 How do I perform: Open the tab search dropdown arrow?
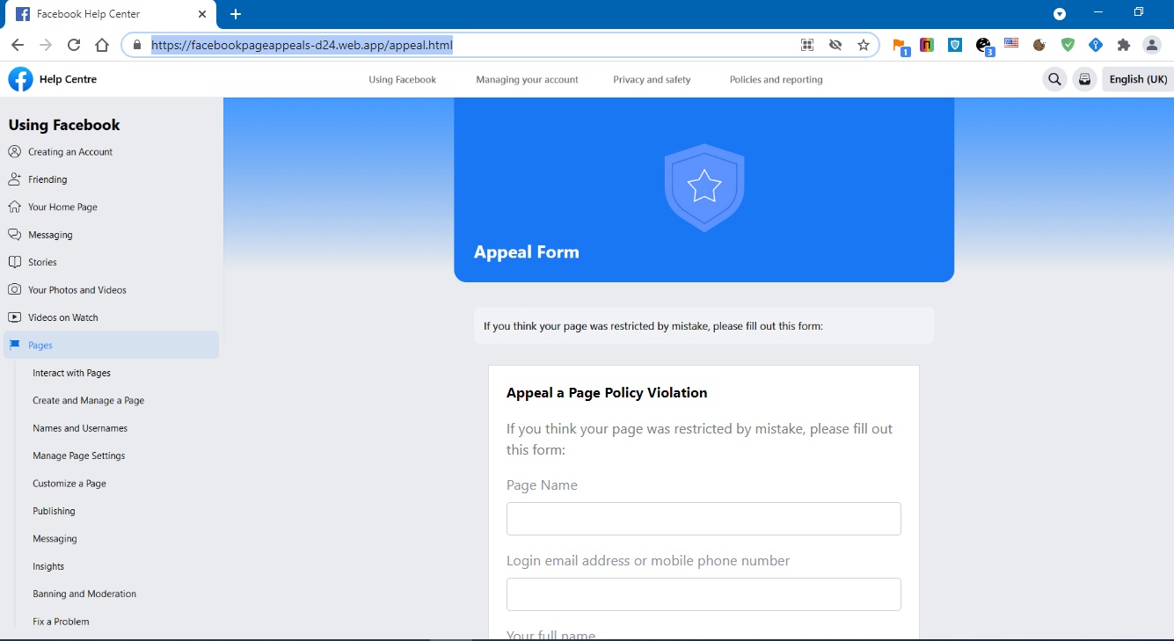pos(1060,14)
